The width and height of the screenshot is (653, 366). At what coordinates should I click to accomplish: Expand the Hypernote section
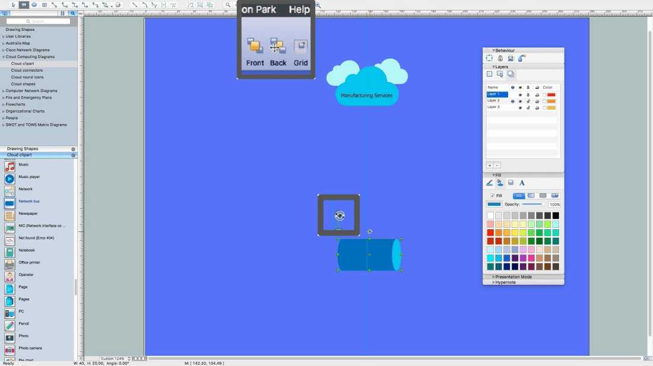(493, 282)
